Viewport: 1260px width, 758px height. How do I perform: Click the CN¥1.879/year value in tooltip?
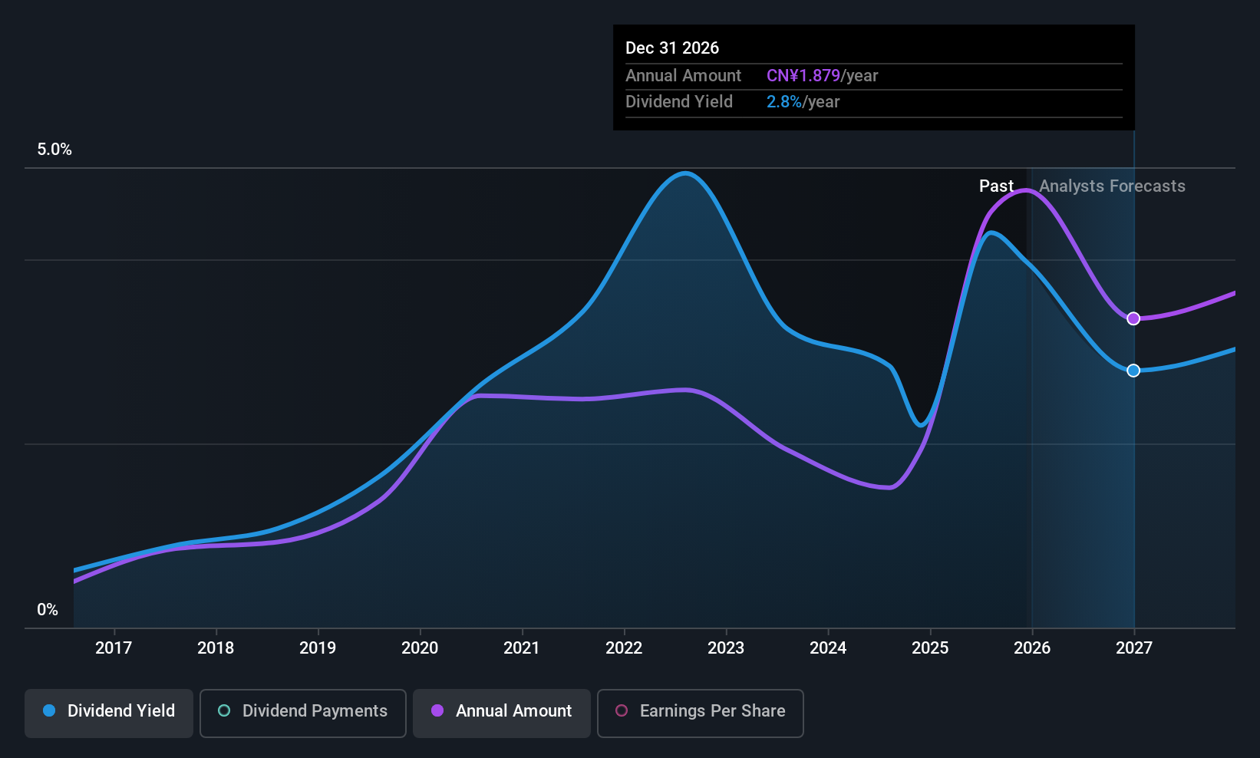pos(822,75)
